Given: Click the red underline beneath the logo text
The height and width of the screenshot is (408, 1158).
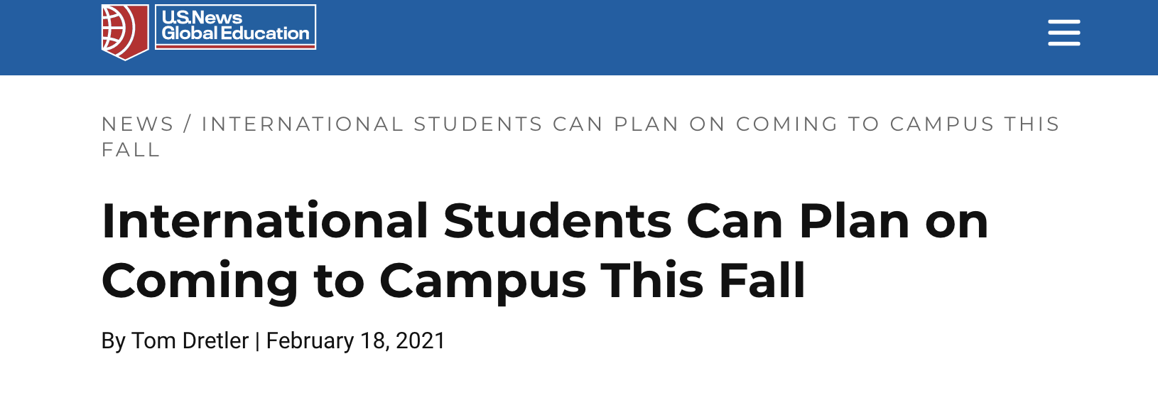Looking at the screenshot, I should (x=235, y=46).
